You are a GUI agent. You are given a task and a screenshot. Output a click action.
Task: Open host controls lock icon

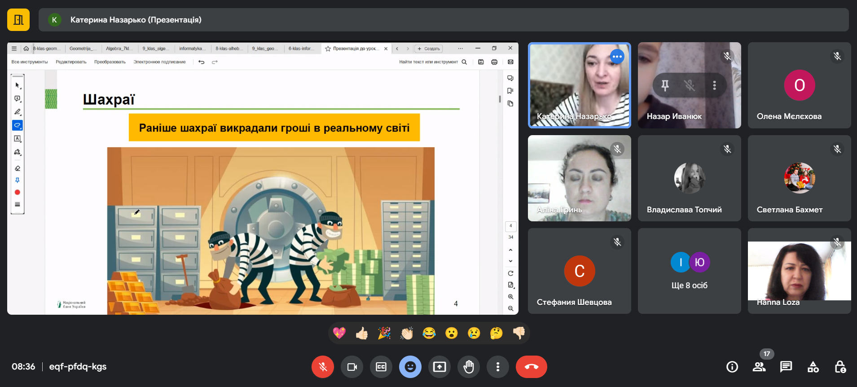click(840, 367)
